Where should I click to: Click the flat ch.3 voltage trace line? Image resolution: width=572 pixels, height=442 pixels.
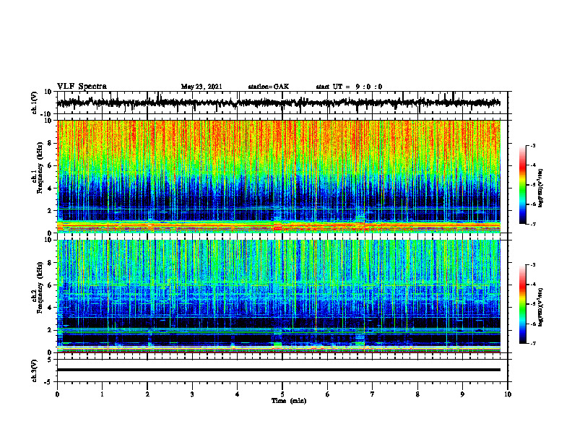pos(279,370)
